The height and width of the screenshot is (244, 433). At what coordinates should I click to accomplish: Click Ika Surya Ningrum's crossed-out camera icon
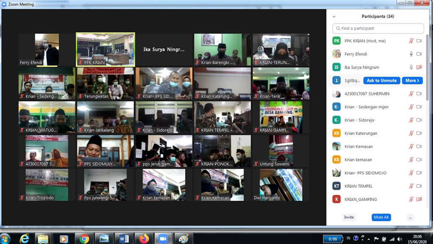[419, 67]
